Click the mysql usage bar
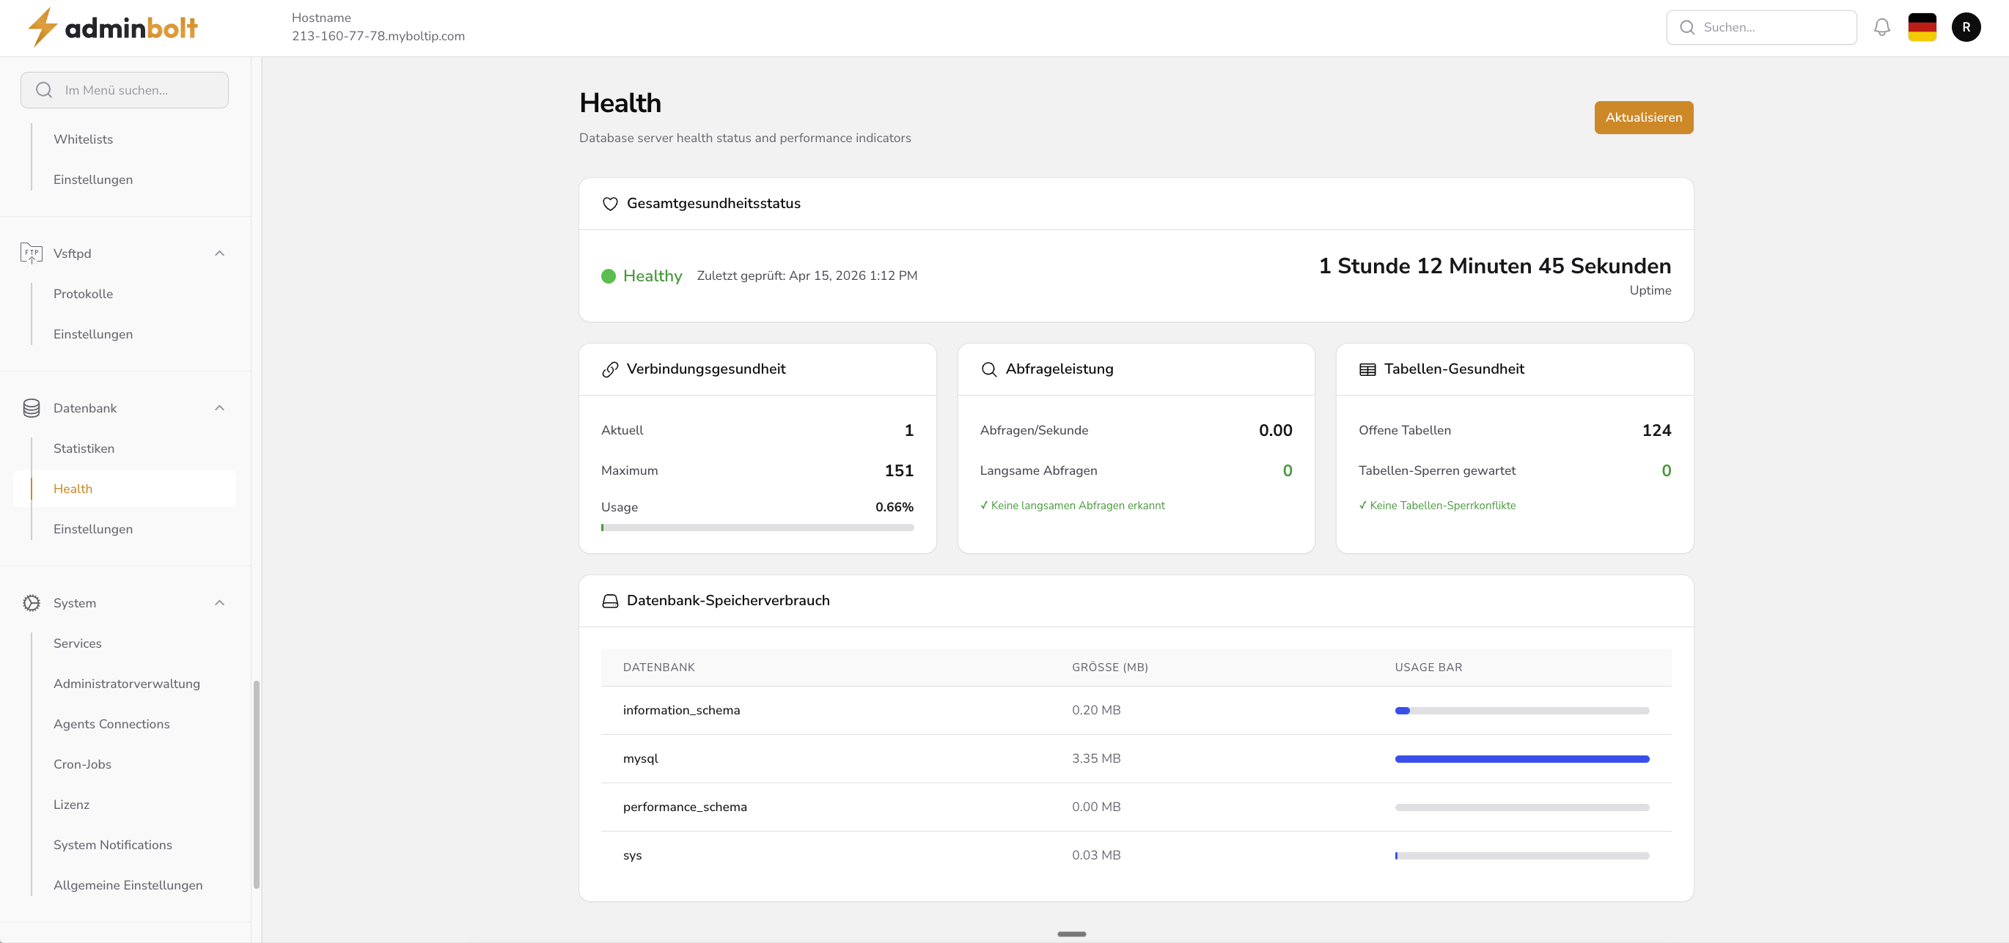 1521,758
